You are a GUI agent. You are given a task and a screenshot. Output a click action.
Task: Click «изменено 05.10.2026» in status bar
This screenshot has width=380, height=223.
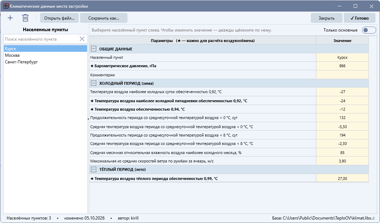click(x=84, y=218)
